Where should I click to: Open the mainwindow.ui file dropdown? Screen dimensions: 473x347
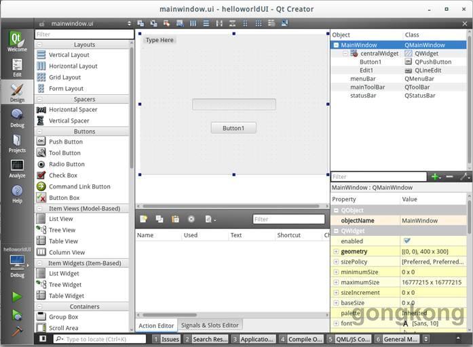[86, 24]
